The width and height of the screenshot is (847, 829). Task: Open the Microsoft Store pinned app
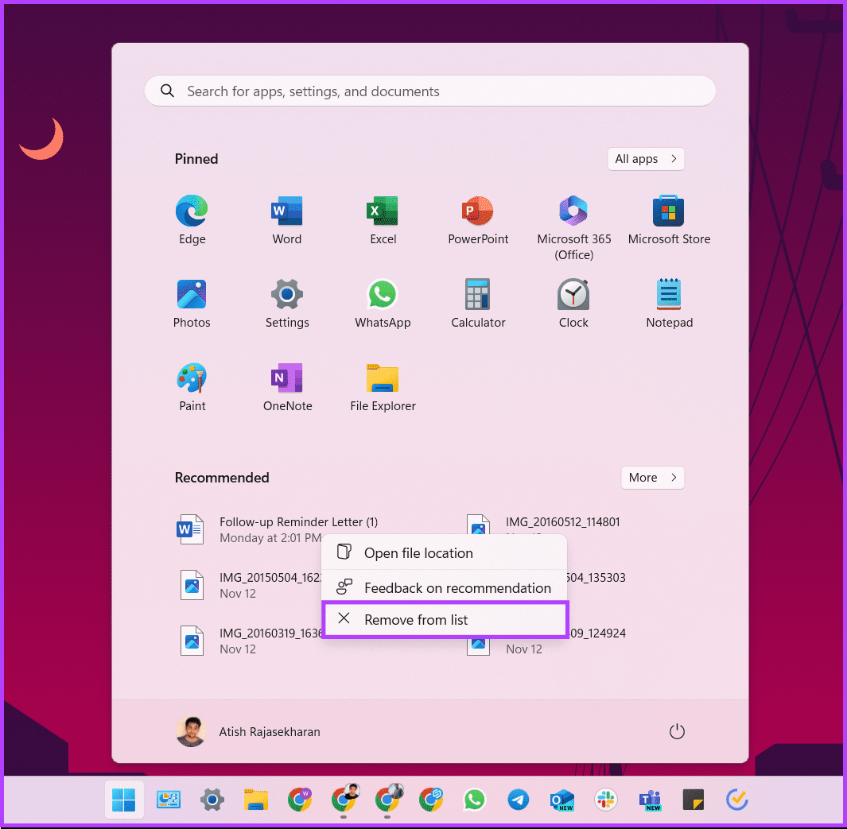pos(669,220)
